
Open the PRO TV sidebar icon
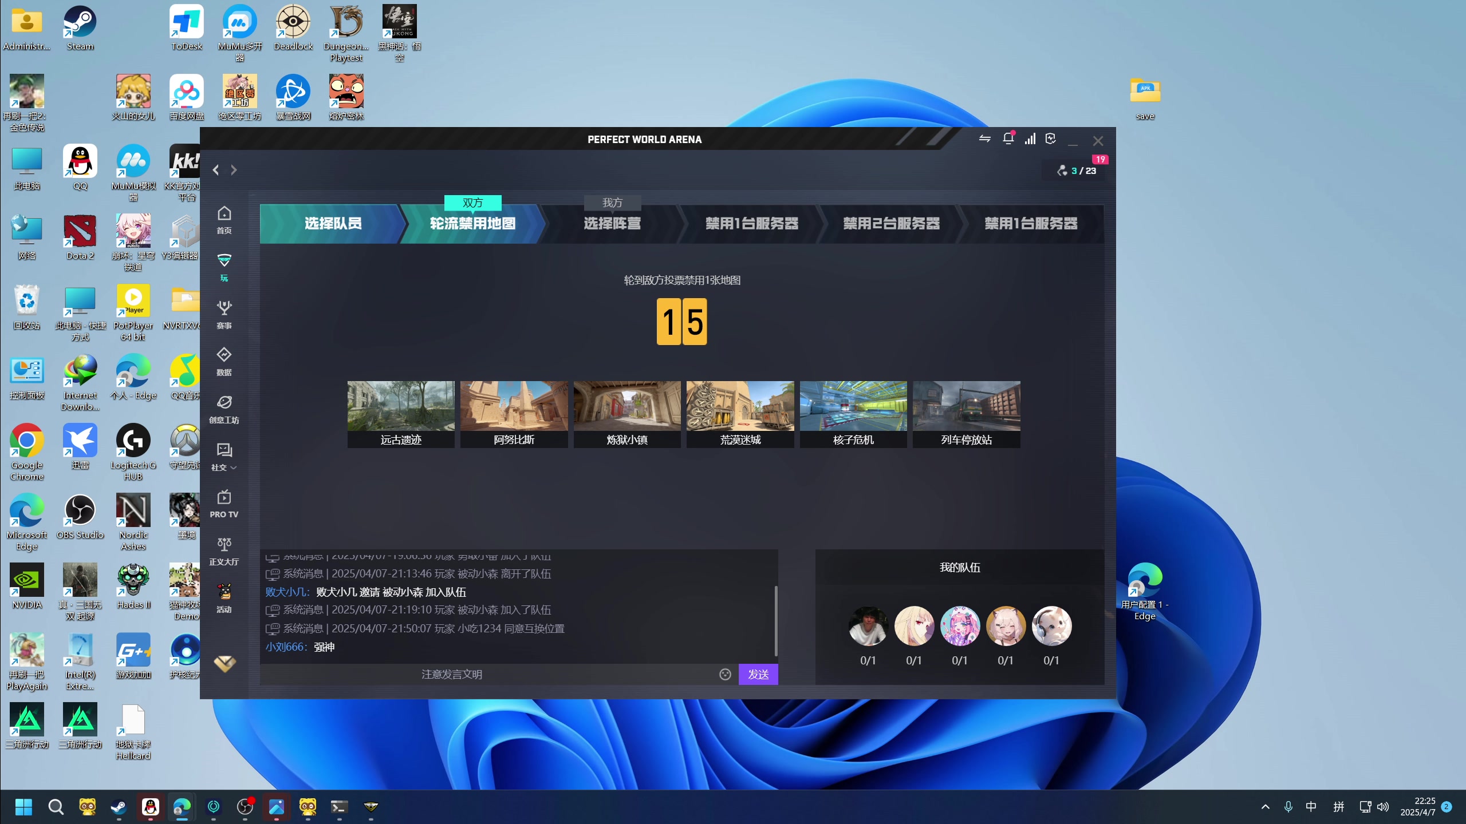pyautogui.click(x=224, y=504)
